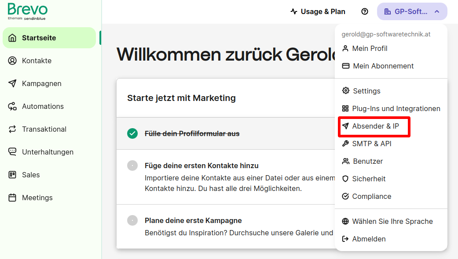Open SMTP & API menu entry
Viewport: 458px width, 259px height.
371,144
